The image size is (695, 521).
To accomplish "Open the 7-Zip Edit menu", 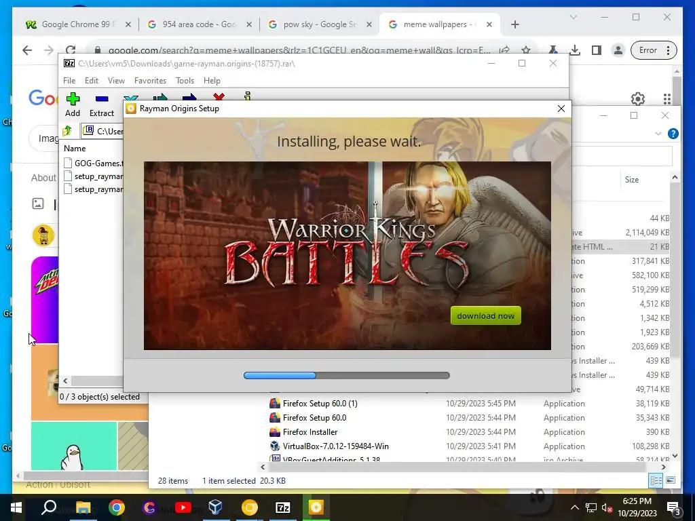I will point(92,81).
